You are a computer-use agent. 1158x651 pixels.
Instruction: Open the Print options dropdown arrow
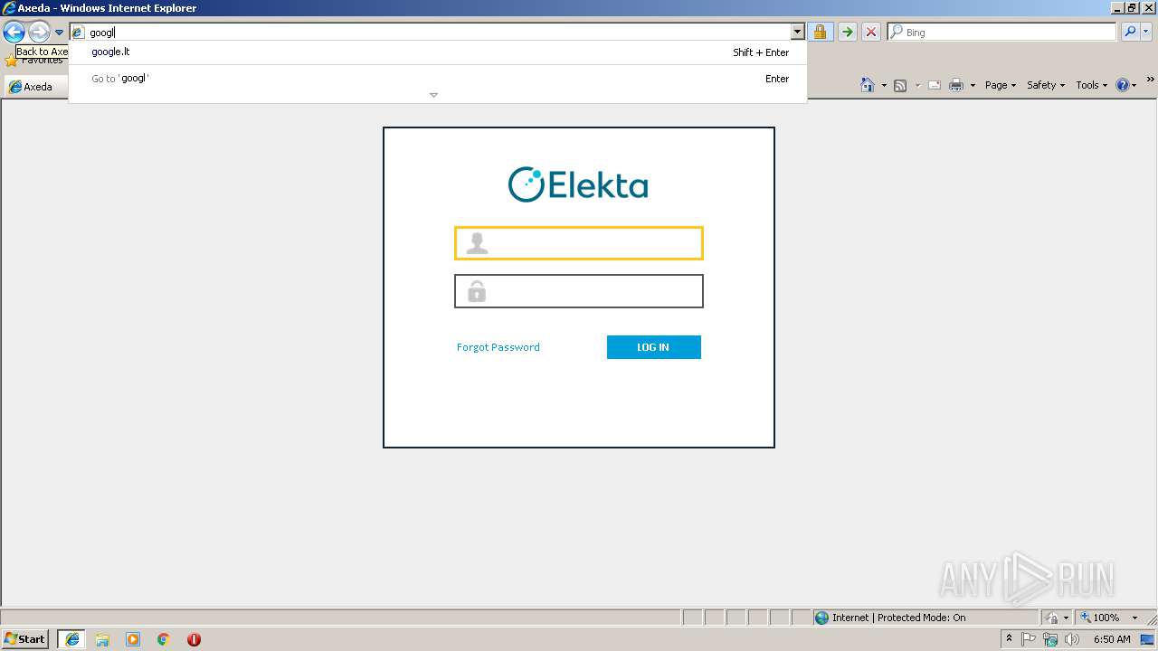(x=973, y=86)
